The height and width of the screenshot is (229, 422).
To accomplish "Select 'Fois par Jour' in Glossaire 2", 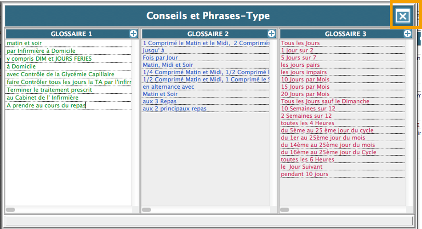I will coord(160,58).
